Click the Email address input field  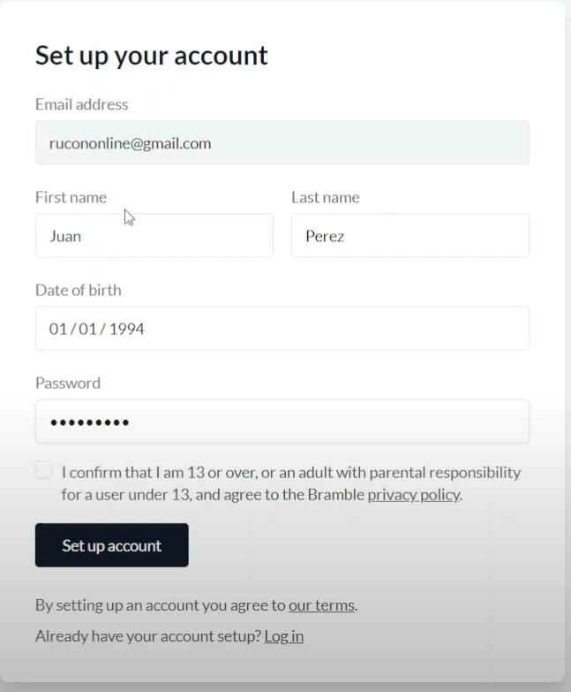click(282, 143)
